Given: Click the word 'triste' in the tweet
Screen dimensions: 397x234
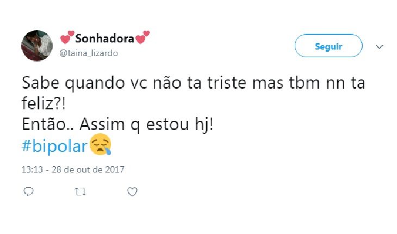Looking at the screenshot, I should point(227,83).
